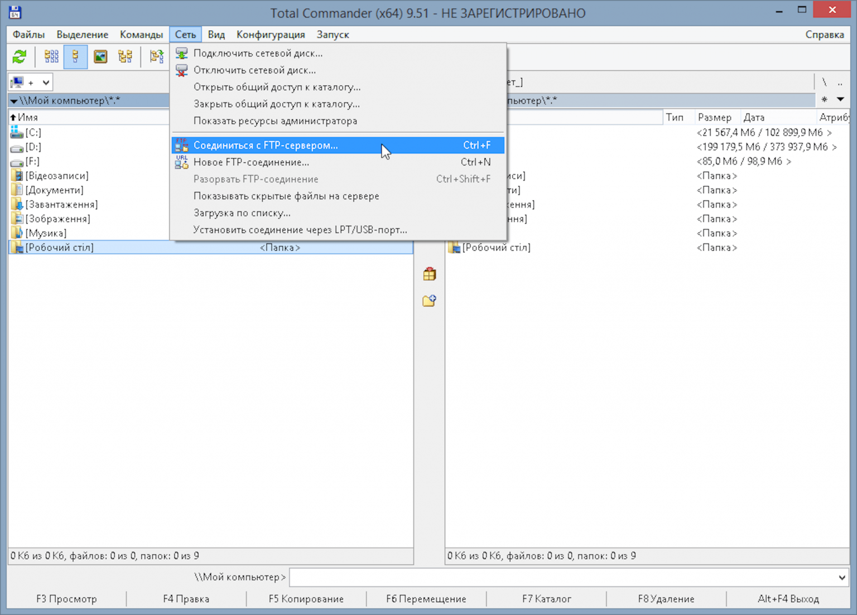
Task: Choose Соединиться с FTP-сервером menu entry
Action: (x=266, y=146)
